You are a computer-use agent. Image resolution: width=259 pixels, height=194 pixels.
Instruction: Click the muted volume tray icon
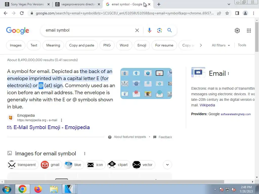[233, 189]
